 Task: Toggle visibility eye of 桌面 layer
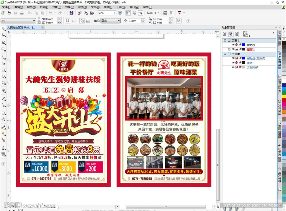tap(233, 63)
